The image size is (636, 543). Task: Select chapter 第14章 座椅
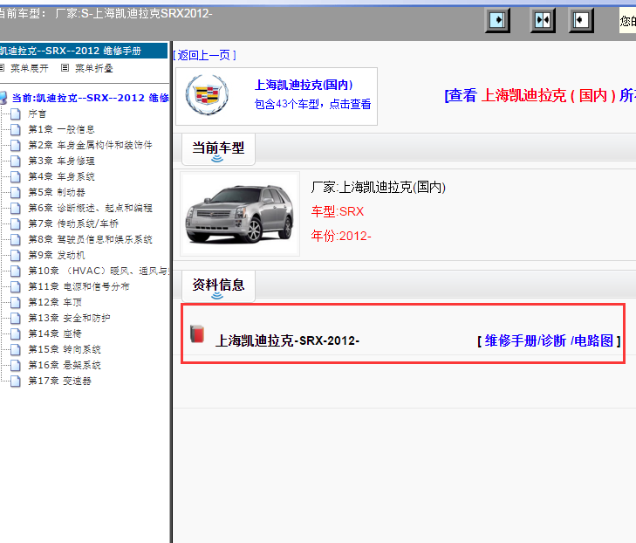(55, 333)
